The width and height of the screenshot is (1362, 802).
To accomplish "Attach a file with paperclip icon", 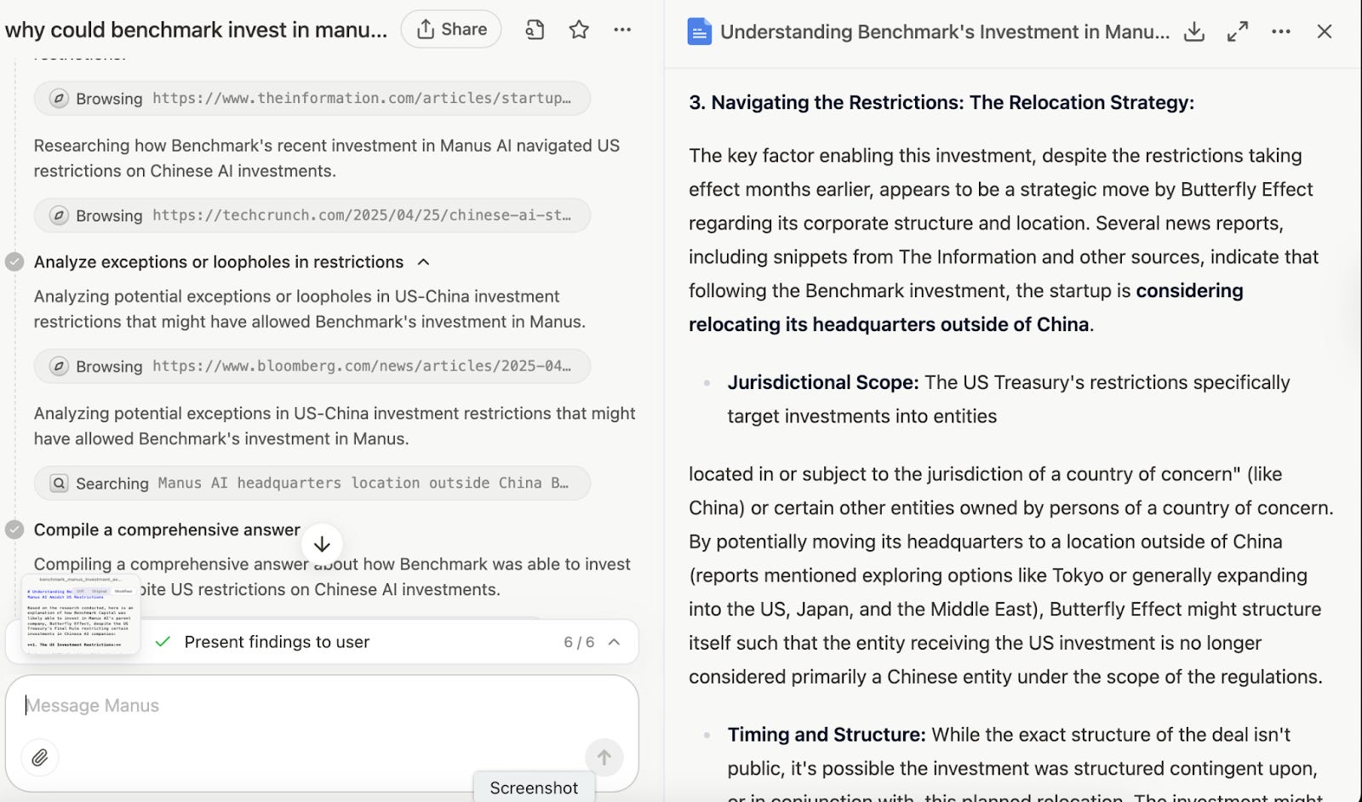I will (x=40, y=758).
